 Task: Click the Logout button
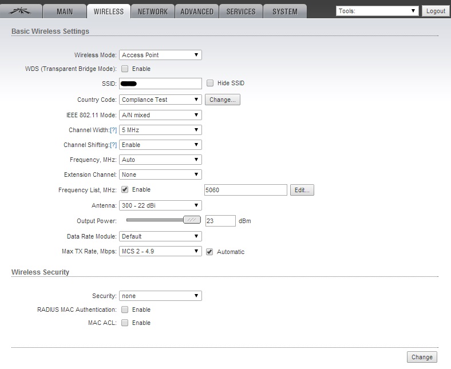coord(436,11)
